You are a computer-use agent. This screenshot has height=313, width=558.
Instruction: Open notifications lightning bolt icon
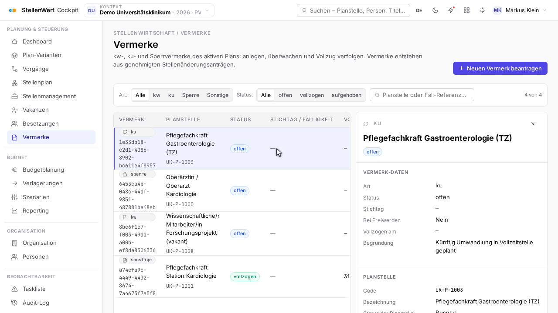[x=451, y=10]
